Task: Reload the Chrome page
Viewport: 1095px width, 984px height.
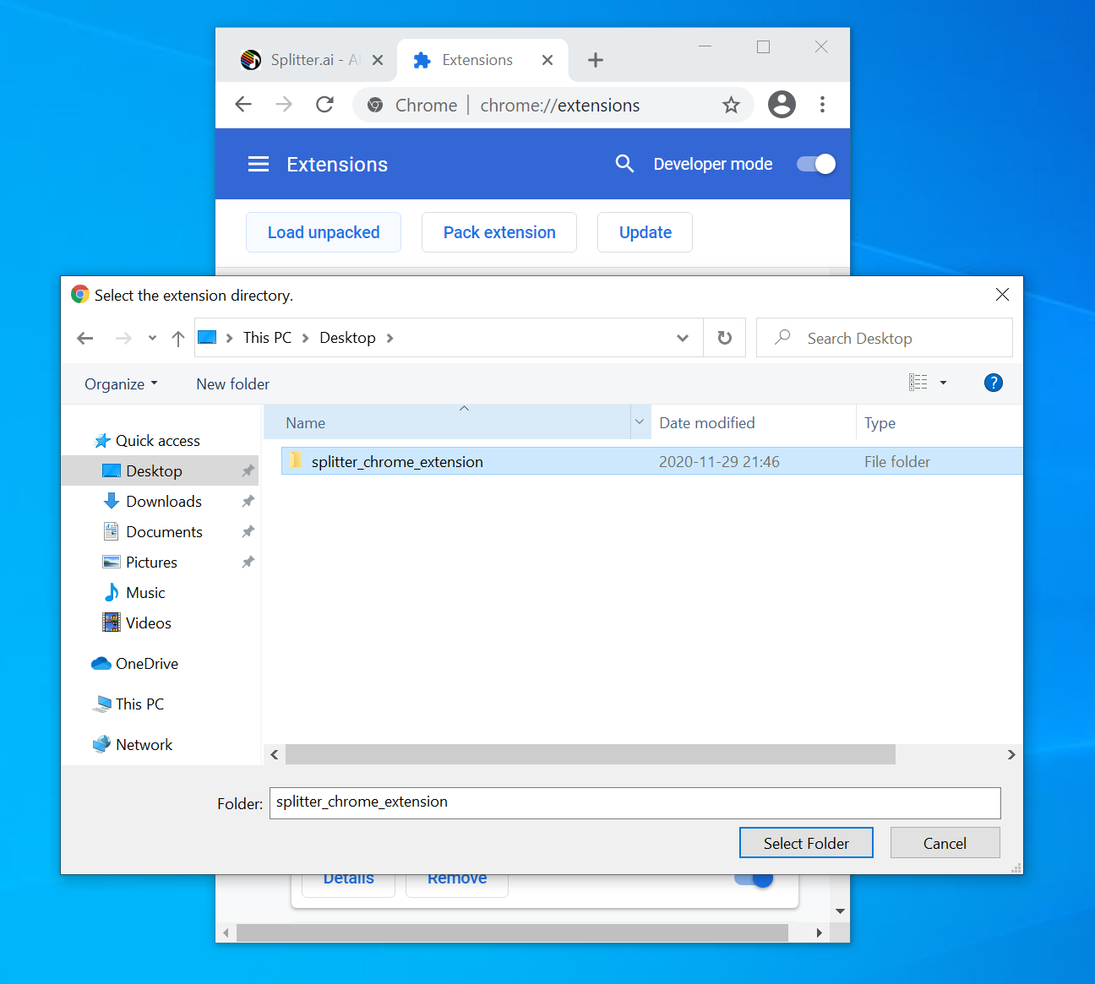Action: (x=324, y=105)
